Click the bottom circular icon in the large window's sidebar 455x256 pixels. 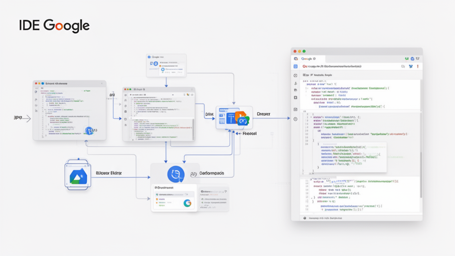point(295,119)
